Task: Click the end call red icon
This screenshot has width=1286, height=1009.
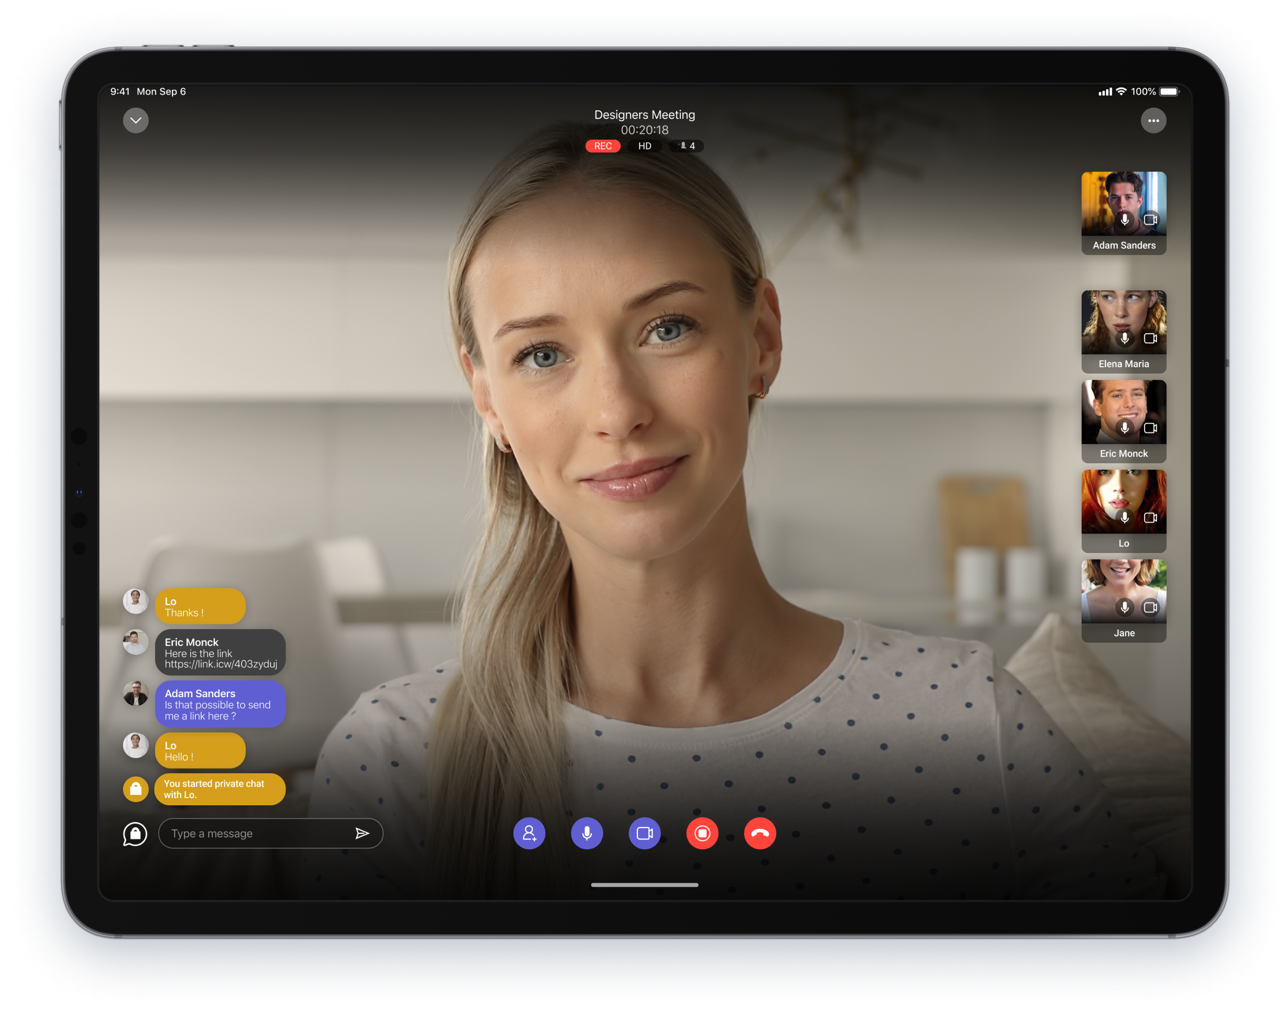Action: click(x=761, y=833)
